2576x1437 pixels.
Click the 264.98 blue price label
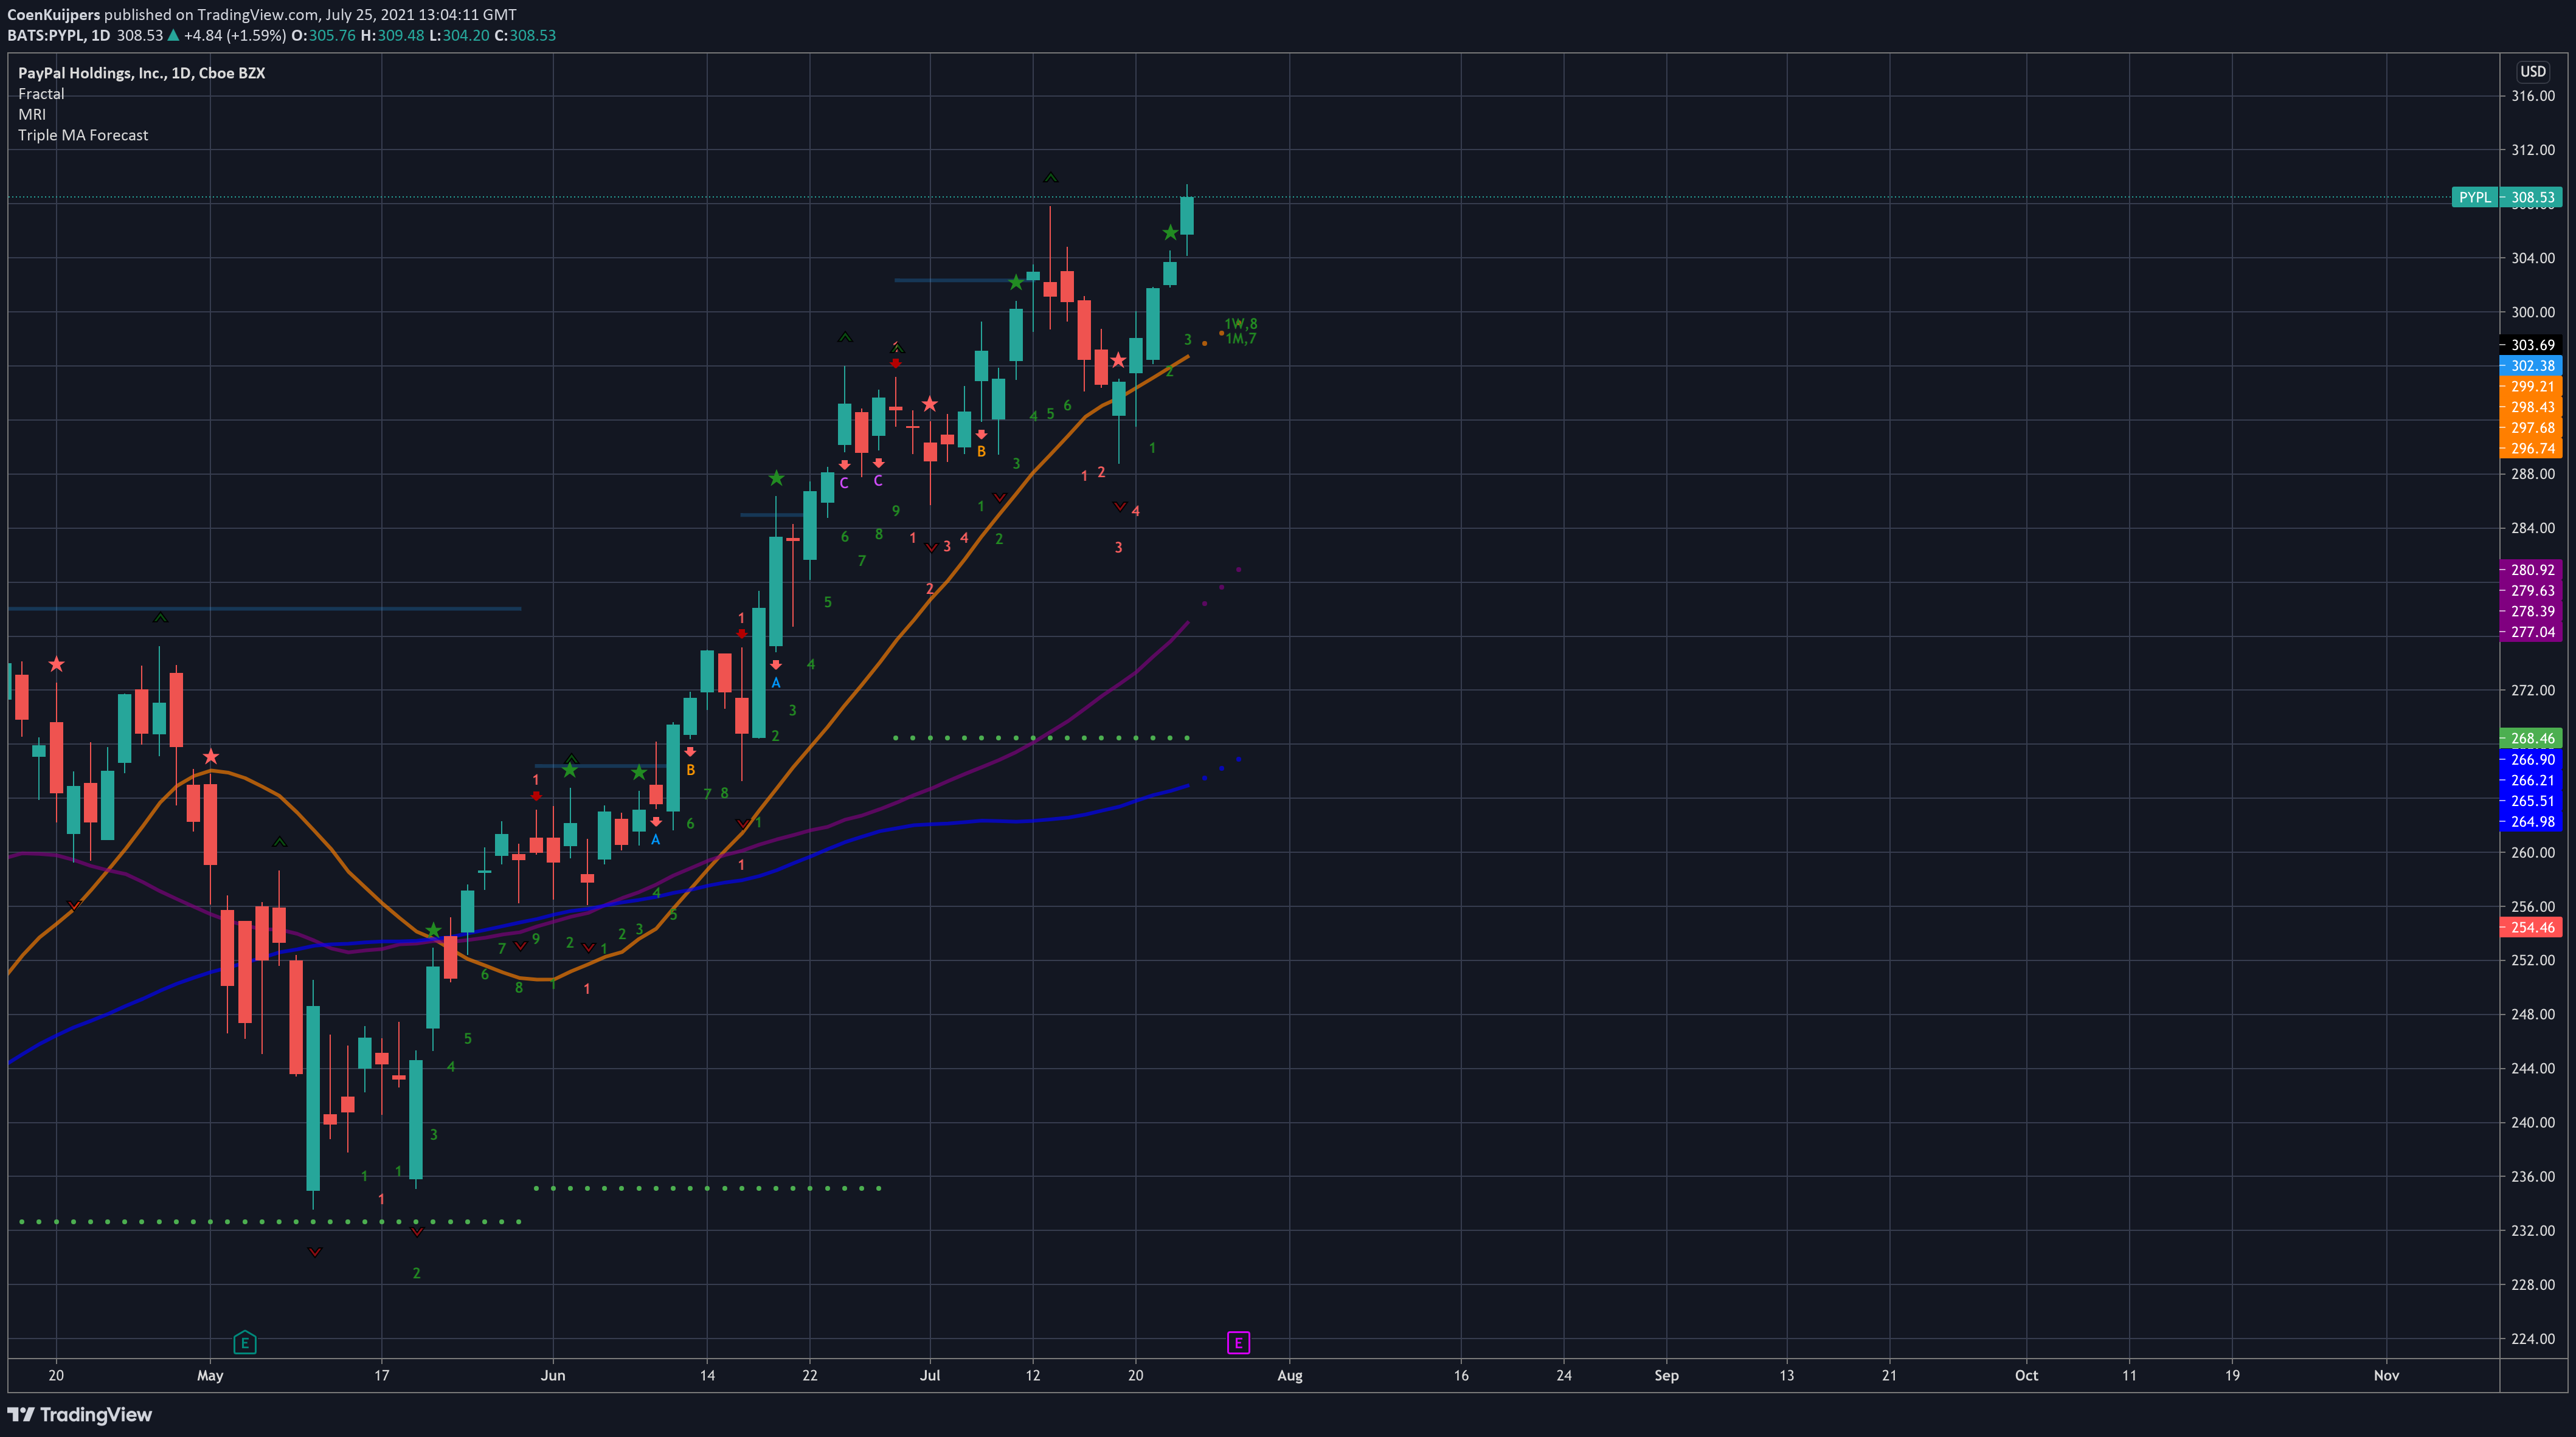coord(2532,821)
